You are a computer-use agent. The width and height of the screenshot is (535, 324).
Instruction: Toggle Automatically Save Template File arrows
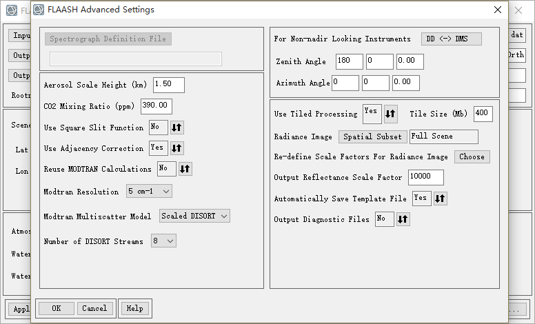click(x=440, y=199)
